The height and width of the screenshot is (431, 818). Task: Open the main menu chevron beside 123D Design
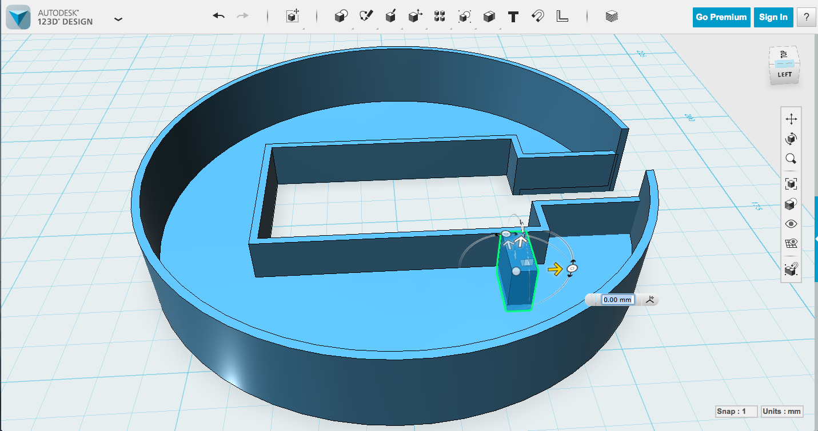pos(118,19)
